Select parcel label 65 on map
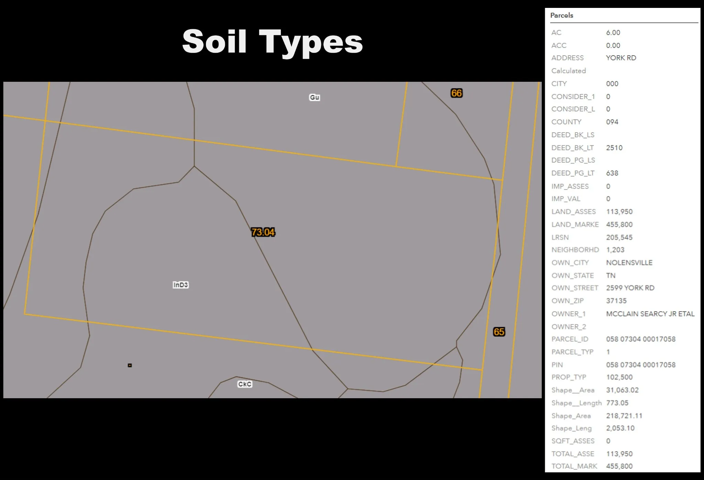Image resolution: width=704 pixels, height=480 pixels. [499, 332]
